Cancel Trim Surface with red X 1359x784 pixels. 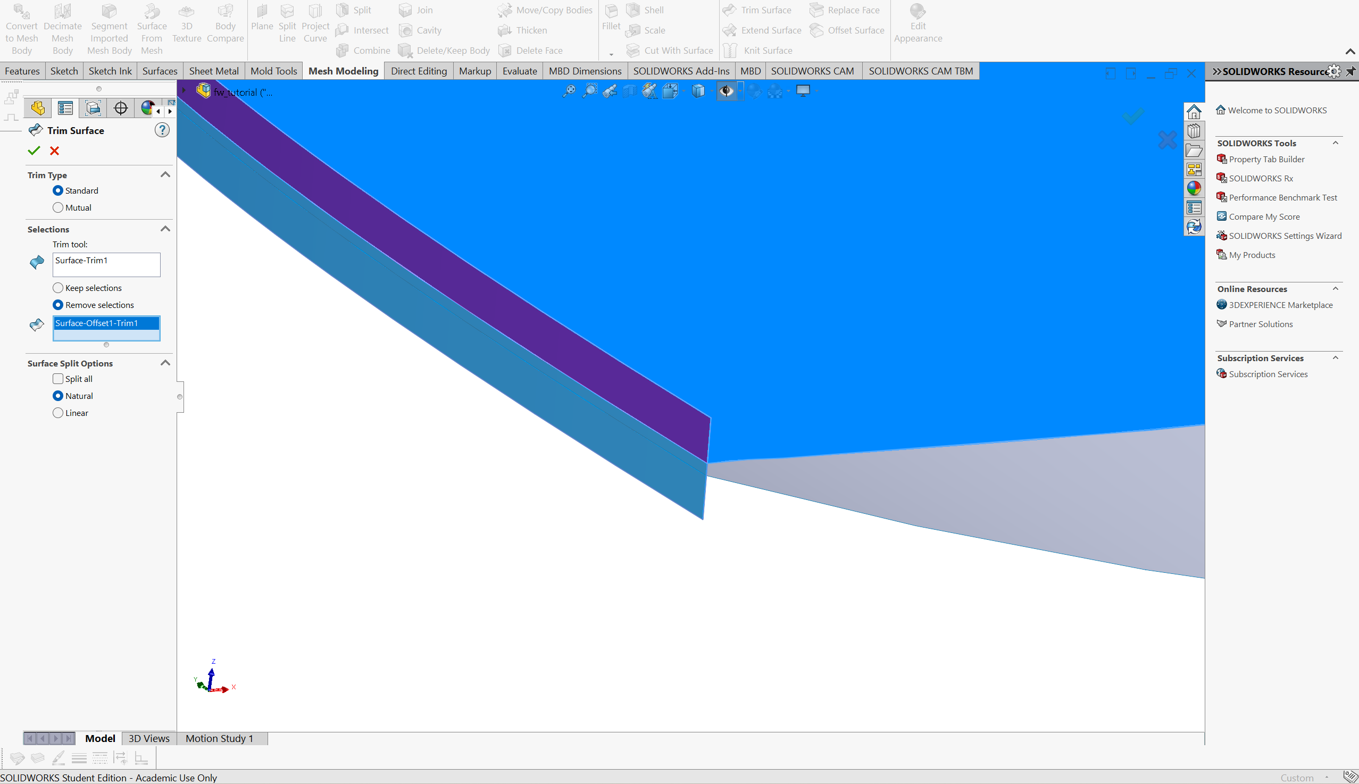(x=54, y=151)
